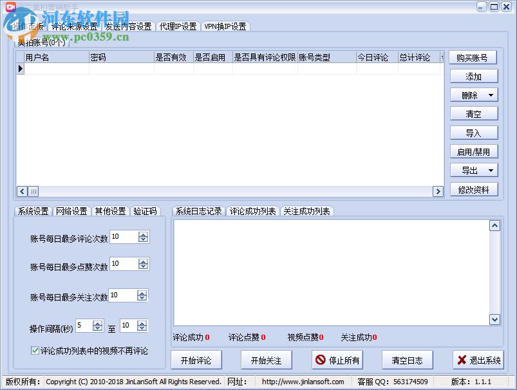Click 开始关注 to start following
The width and height of the screenshot is (517, 390).
pos(266,360)
